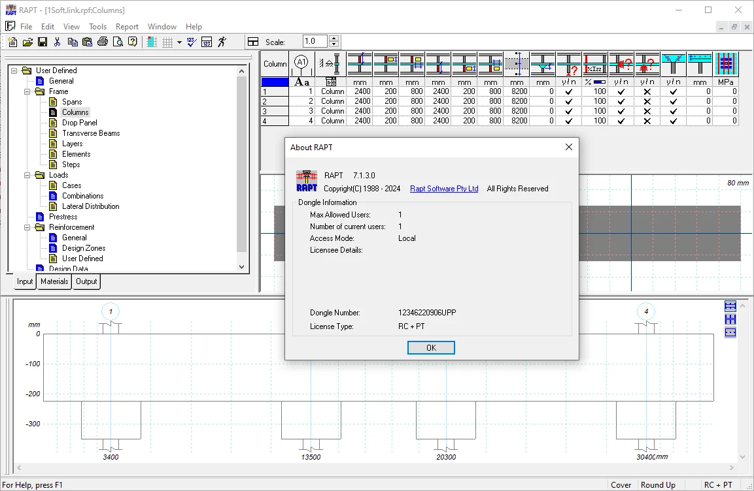Close the About RAPT dialog

568,147
